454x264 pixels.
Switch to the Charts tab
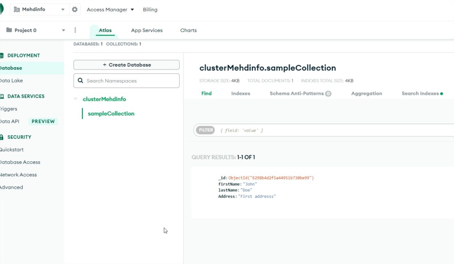(188, 31)
